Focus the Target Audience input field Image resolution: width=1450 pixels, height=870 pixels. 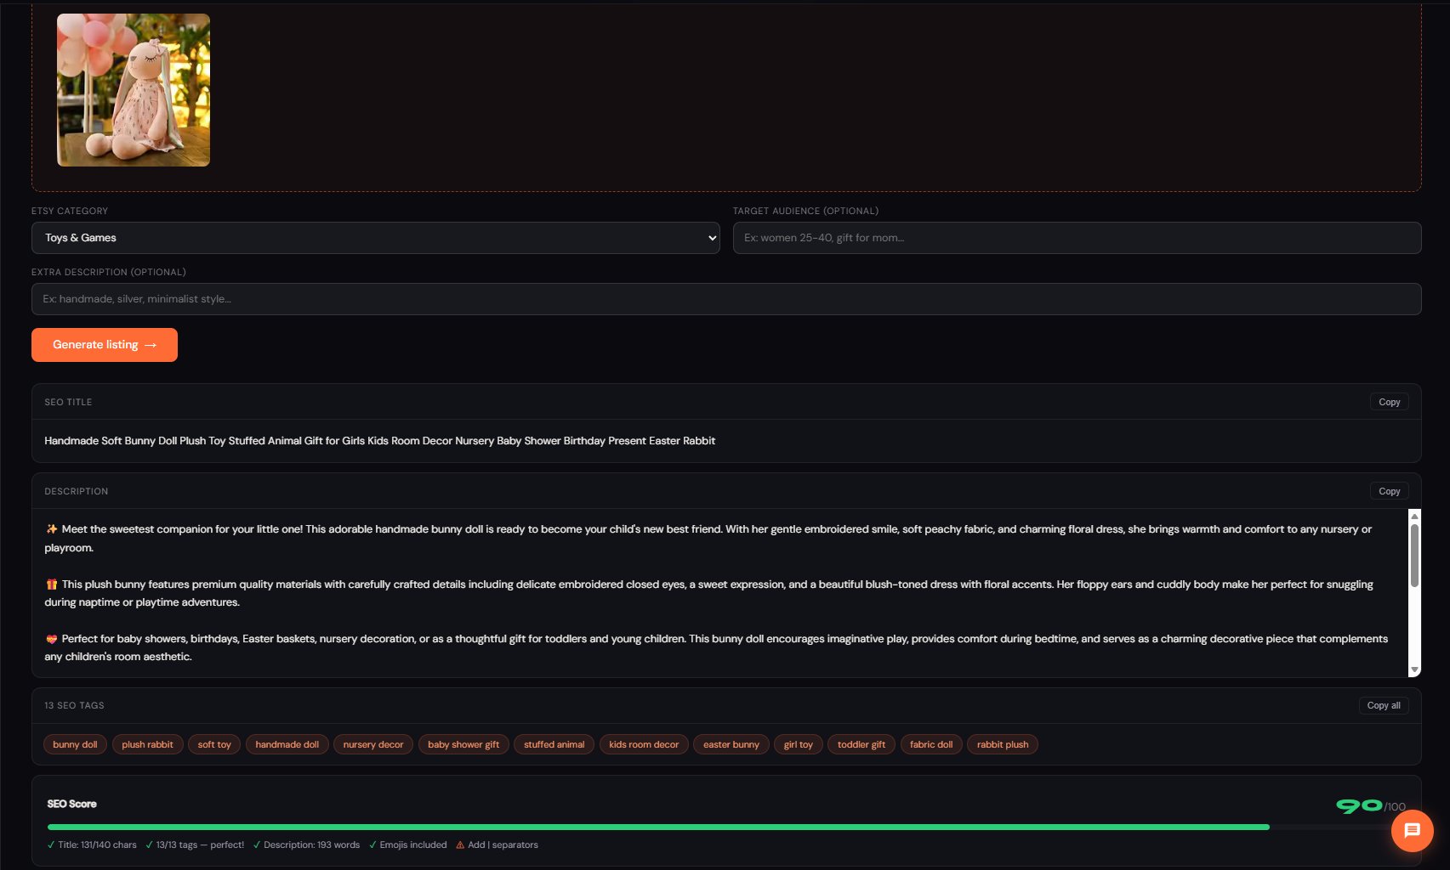tap(1077, 238)
